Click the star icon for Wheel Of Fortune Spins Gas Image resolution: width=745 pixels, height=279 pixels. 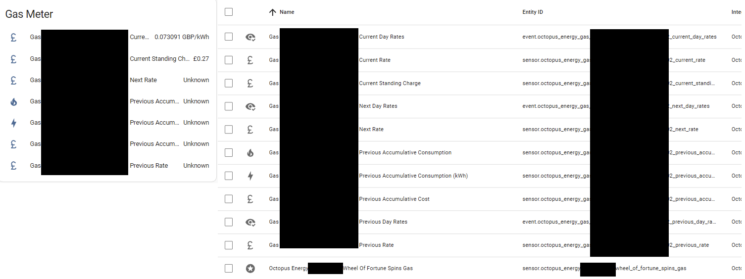[x=250, y=269]
